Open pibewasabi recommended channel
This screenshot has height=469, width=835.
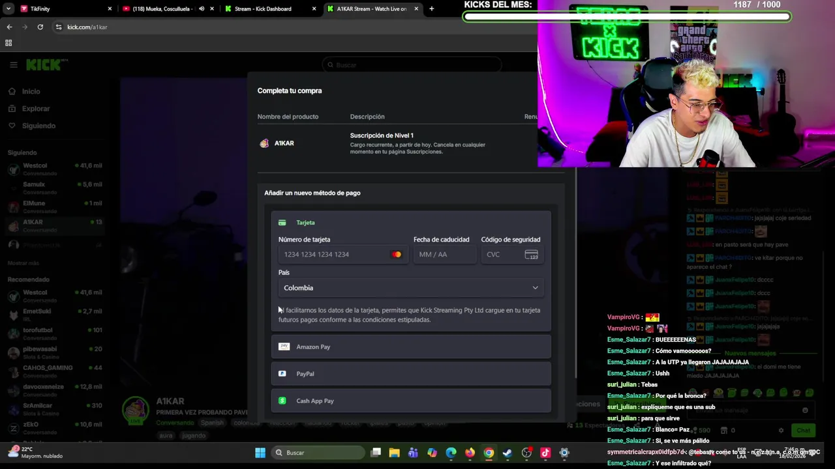click(x=55, y=352)
